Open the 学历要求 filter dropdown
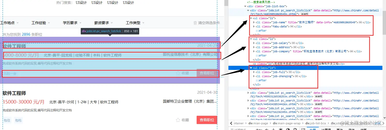This screenshot has height=130, width=386. point(72,23)
